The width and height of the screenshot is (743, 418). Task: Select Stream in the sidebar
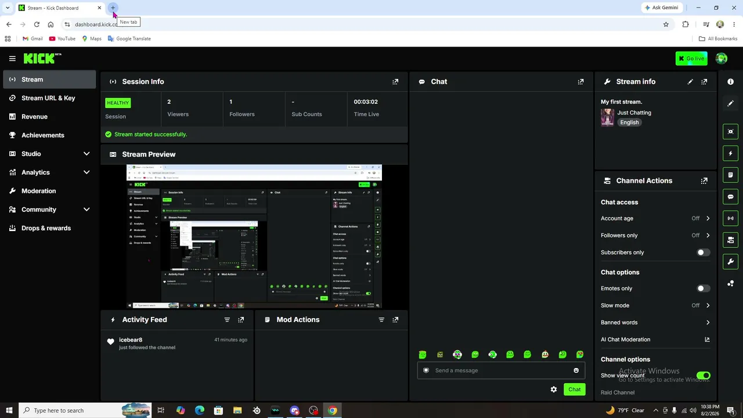[x=49, y=80]
